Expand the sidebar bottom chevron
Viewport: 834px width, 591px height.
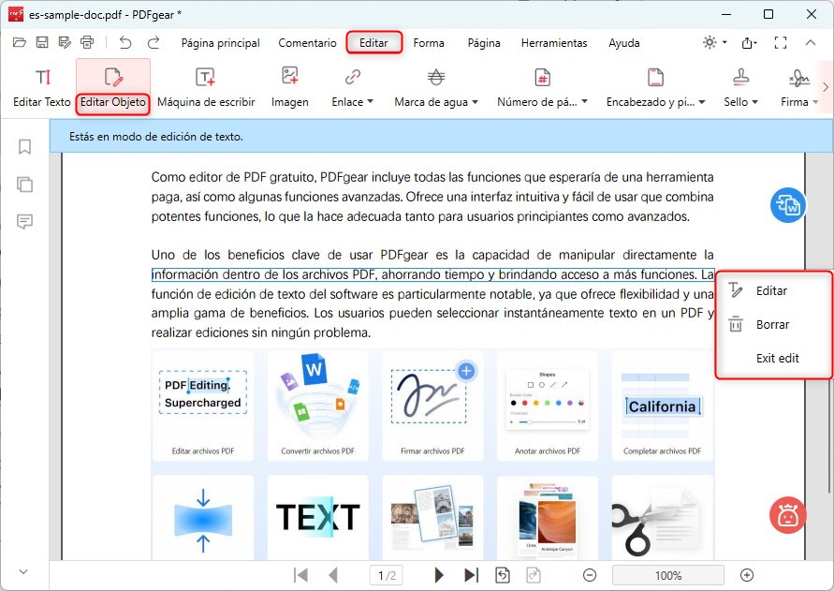(22, 572)
